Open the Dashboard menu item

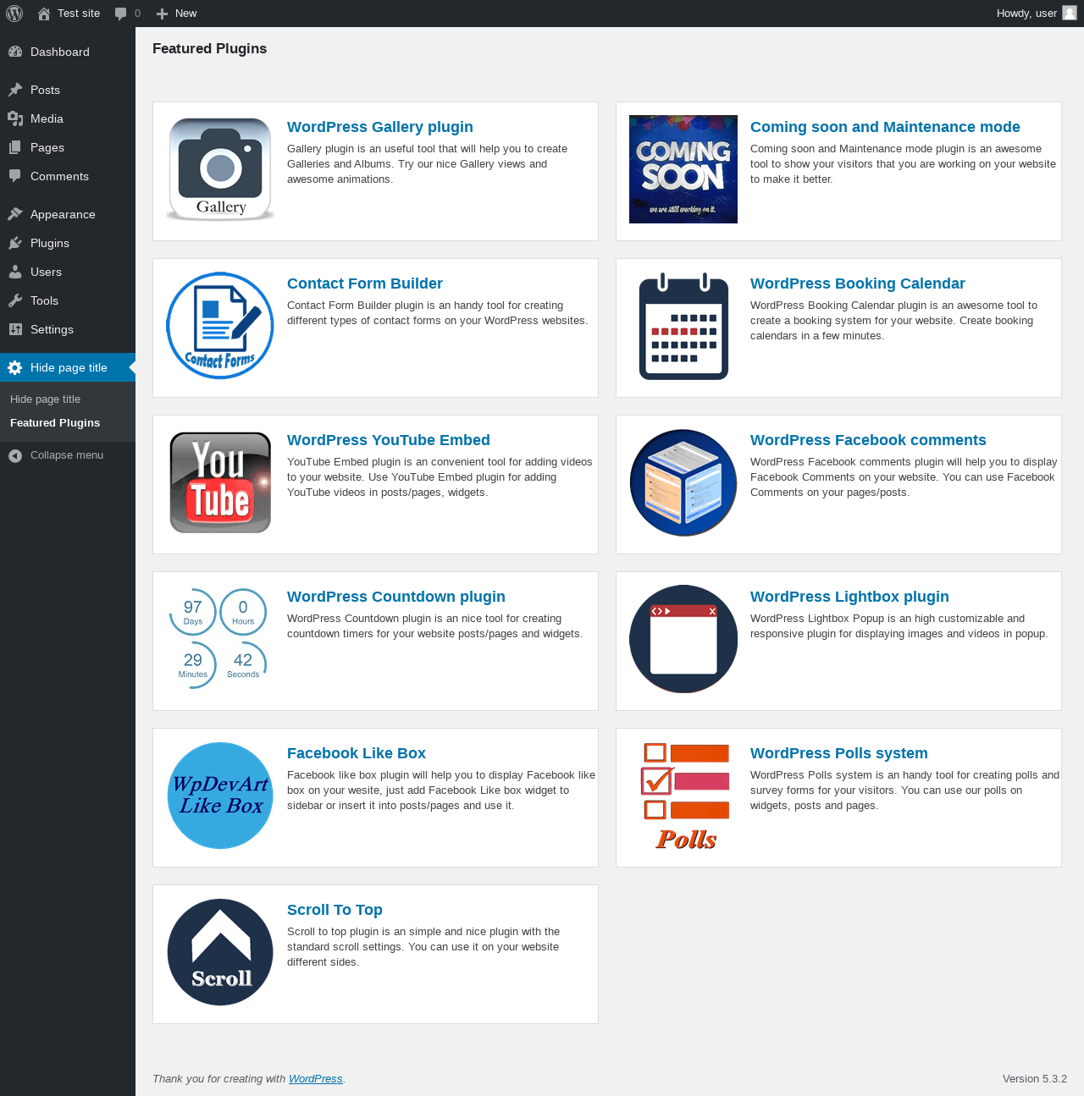[68, 52]
